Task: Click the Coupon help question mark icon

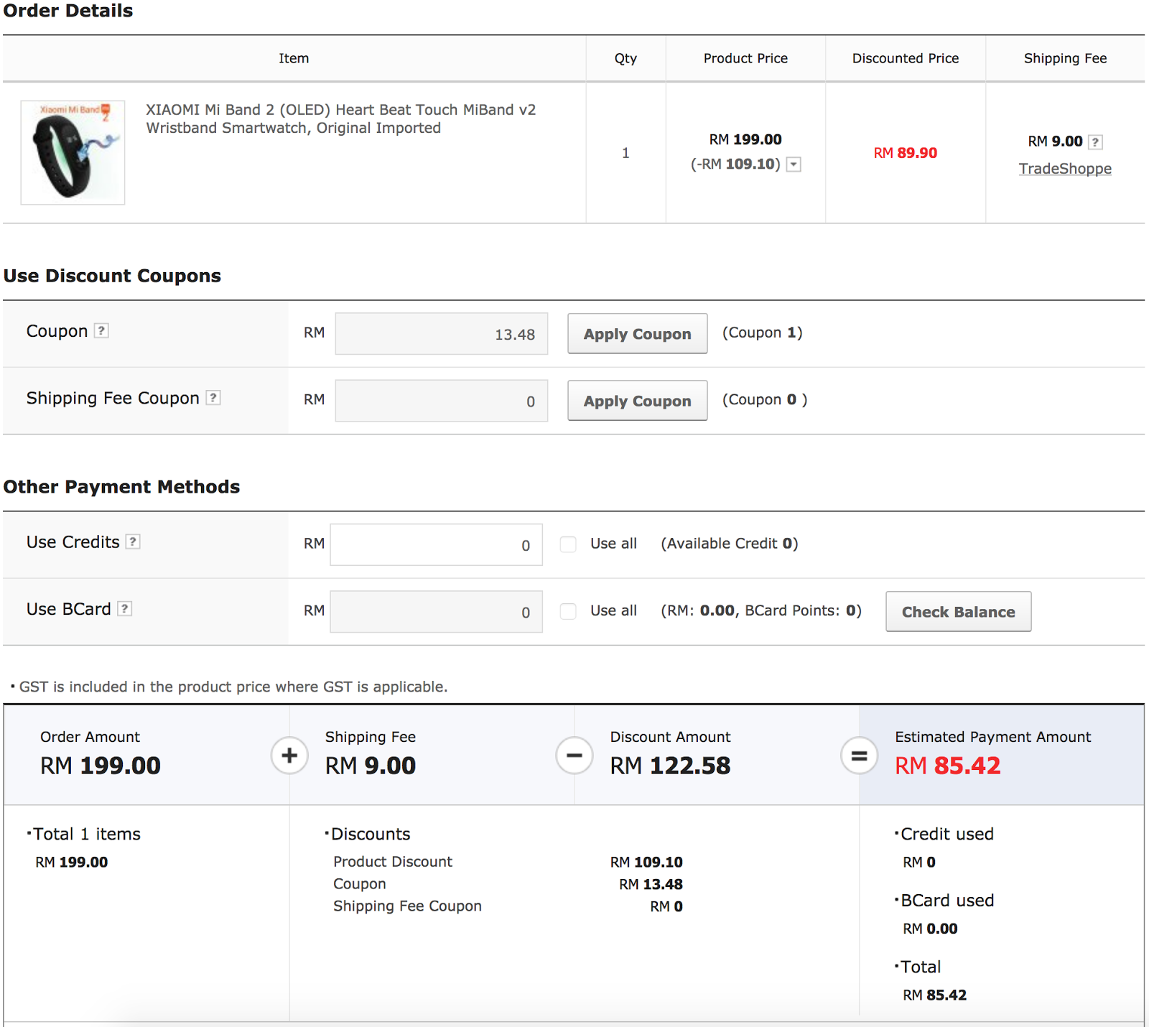Action: click(x=102, y=330)
